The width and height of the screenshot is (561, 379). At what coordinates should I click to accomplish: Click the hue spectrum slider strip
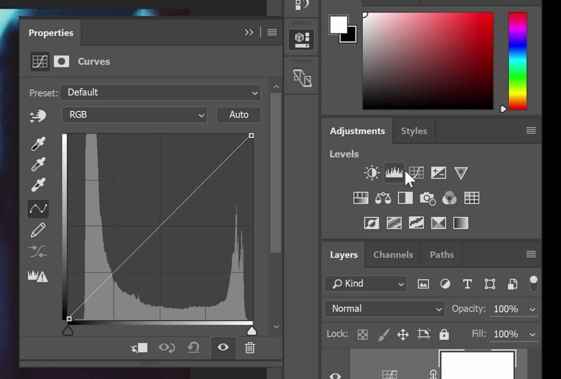coord(518,61)
